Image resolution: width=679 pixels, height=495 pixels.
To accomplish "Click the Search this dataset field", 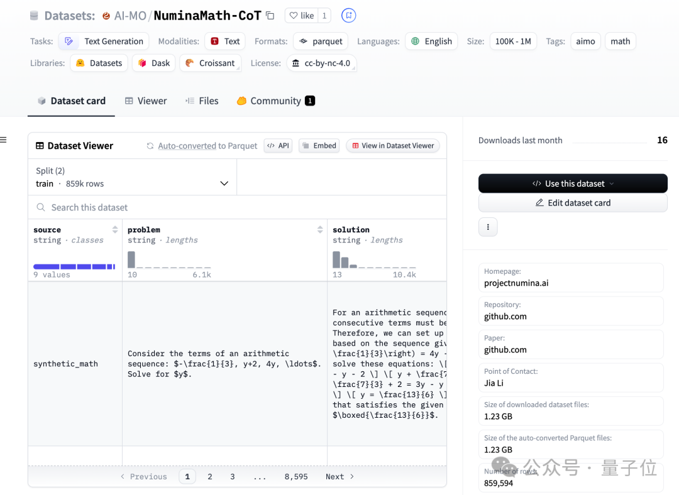I will click(237, 207).
